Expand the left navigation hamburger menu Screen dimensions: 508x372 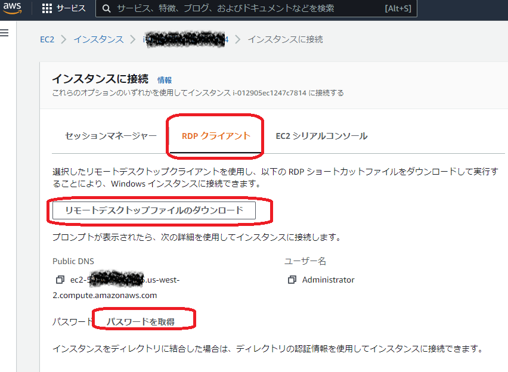coord(5,33)
